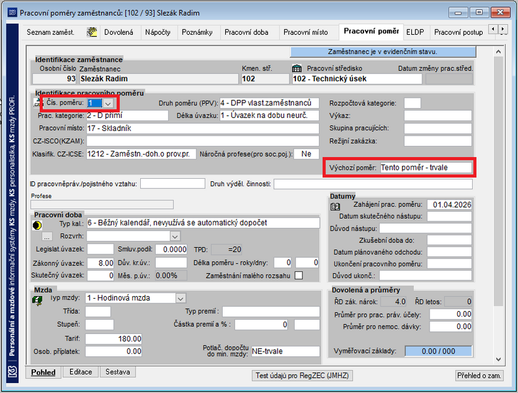The image size is (518, 393).
Task: Click the Rozpočtová kategorie field
Action: click(x=413, y=103)
